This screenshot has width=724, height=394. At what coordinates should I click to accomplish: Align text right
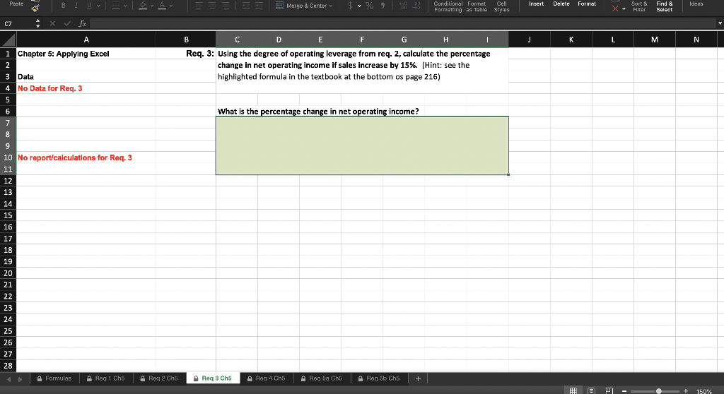point(226,6)
